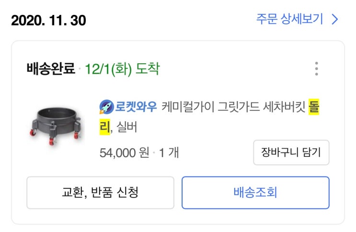Click the 1 개 quantity text
Screen dimensions: 356x232
point(169,153)
